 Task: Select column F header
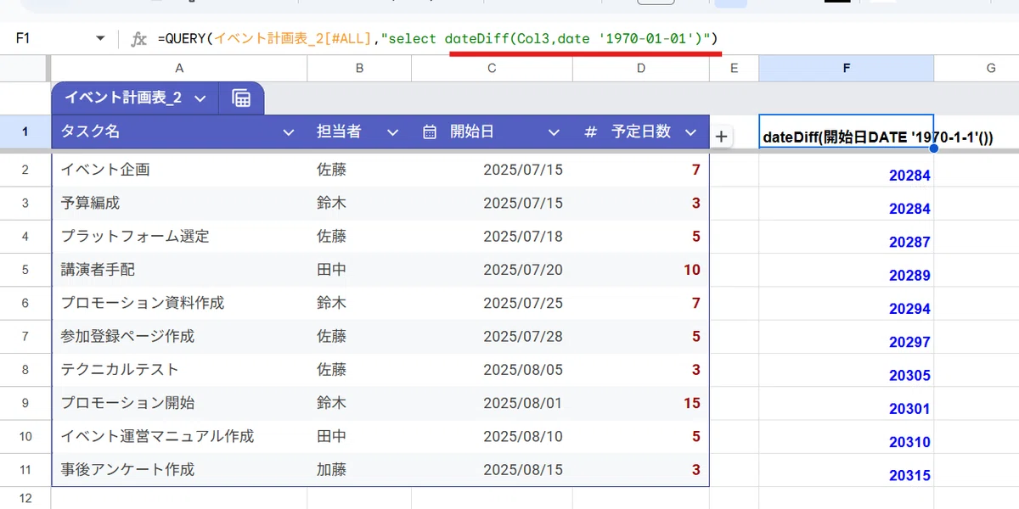tap(846, 69)
